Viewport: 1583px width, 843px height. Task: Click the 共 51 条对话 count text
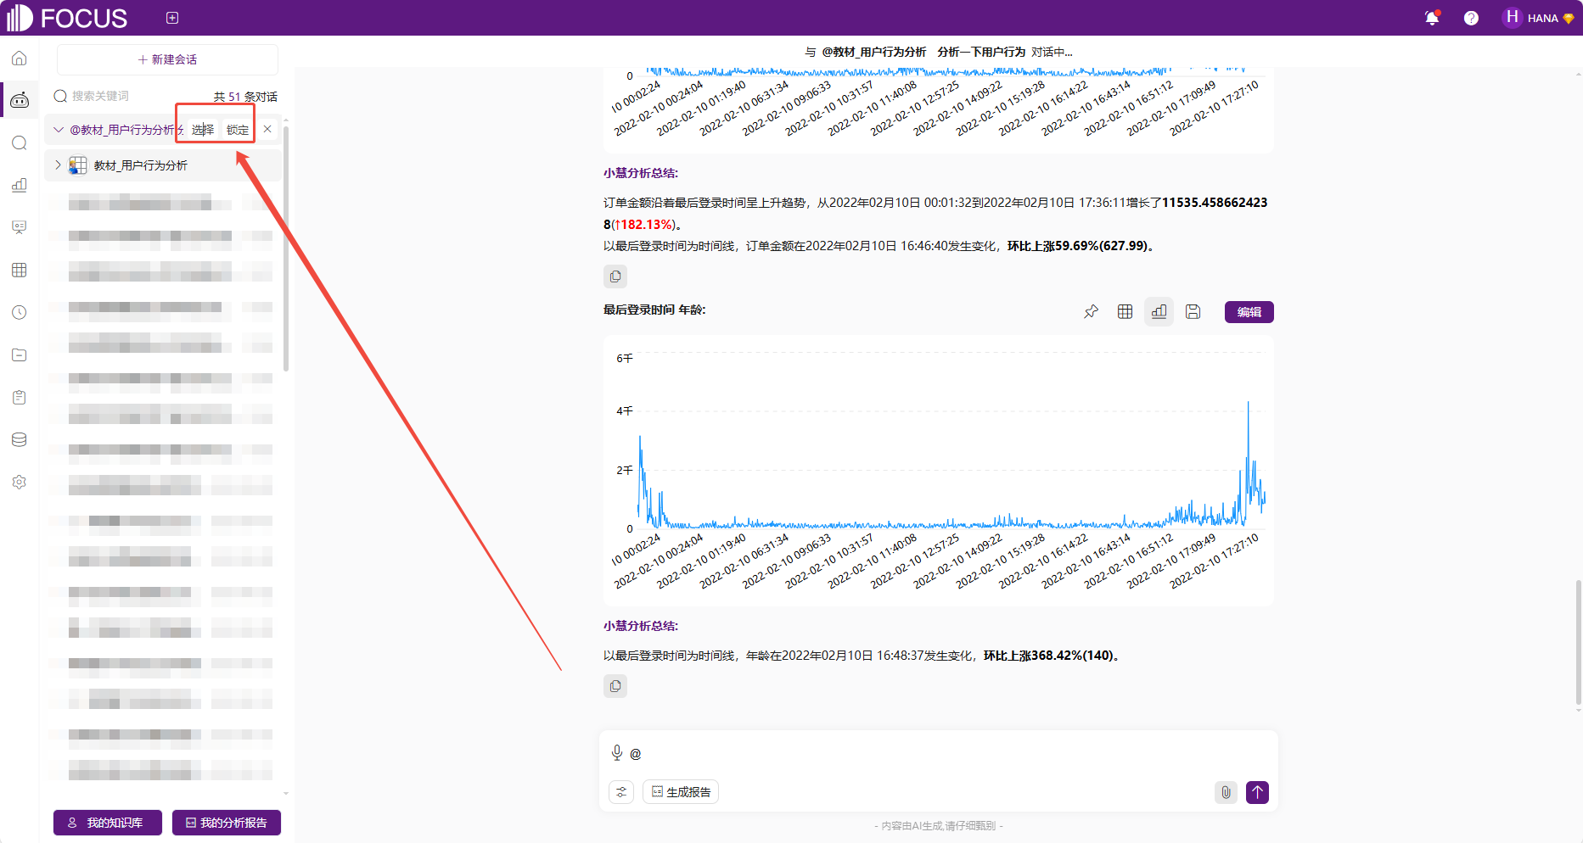245,97
